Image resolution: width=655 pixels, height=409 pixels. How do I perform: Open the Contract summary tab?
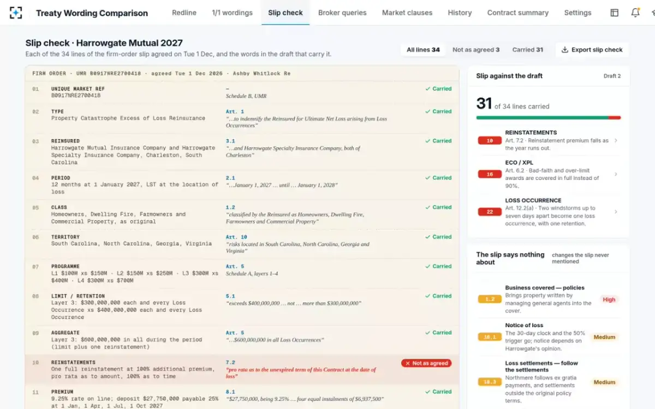pos(518,13)
